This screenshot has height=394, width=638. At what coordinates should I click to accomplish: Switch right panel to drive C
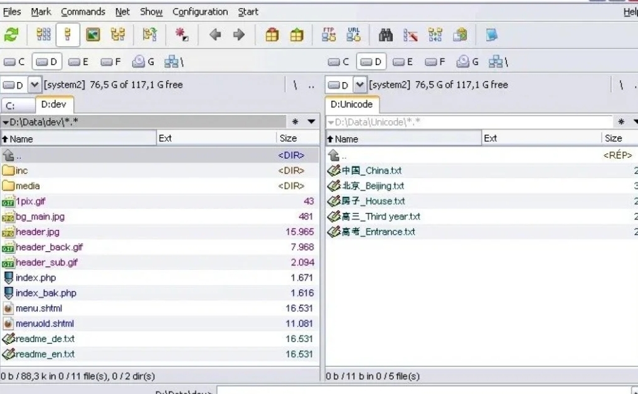click(339, 62)
